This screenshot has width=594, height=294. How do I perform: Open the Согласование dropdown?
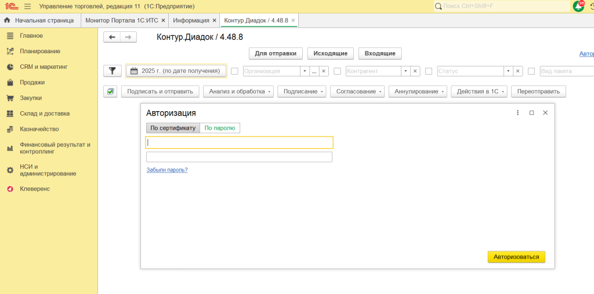pyautogui.click(x=357, y=91)
